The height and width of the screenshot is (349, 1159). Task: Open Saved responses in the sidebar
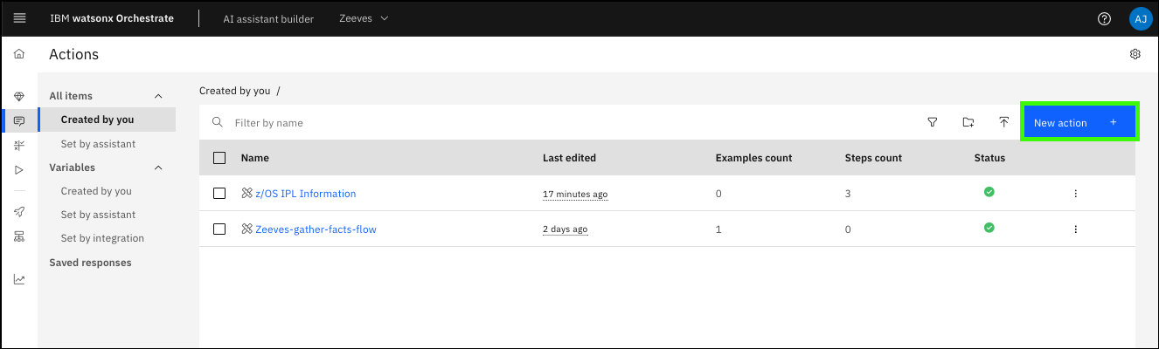[90, 263]
